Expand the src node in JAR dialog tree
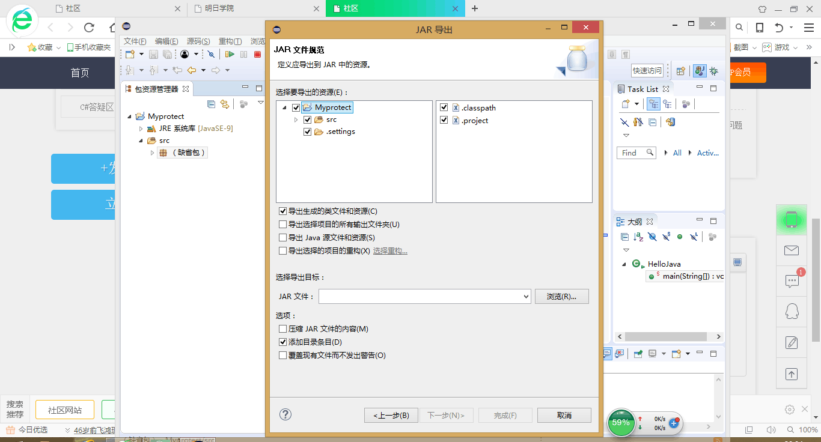This screenshot has width=821, height=442. pyautogui.click(x=296, y=120)
